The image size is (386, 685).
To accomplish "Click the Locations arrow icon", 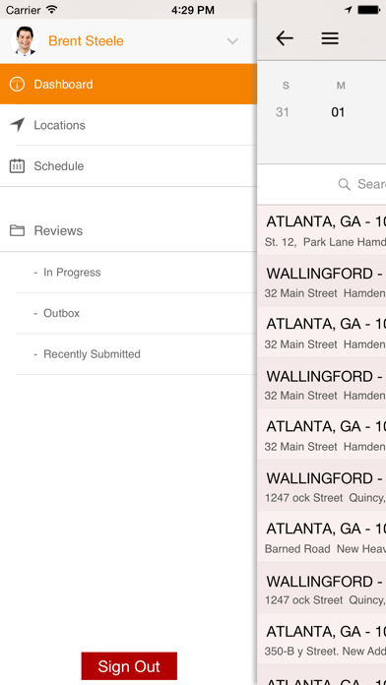I will [x=17, y=125].
